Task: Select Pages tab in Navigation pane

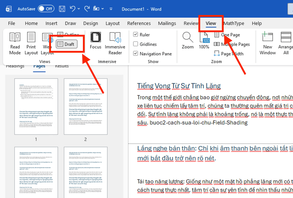Action: click(x=39, y=66)
